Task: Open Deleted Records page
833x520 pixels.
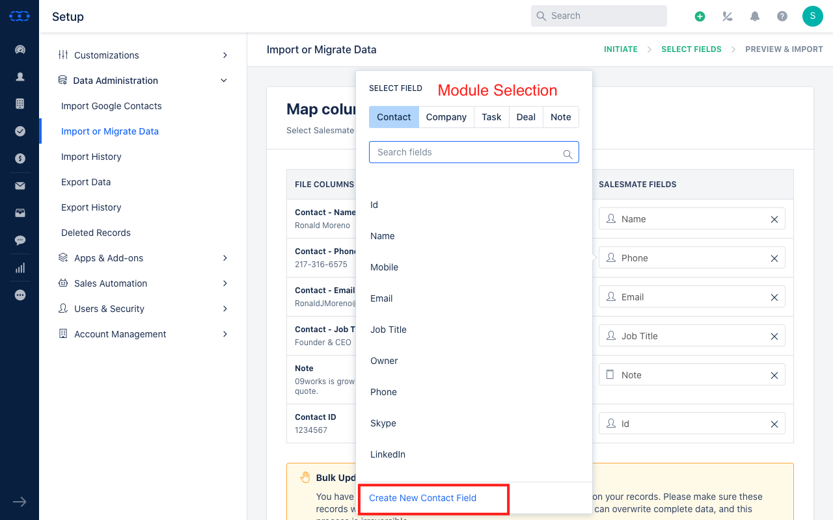Action: click(x=96, y=233)
